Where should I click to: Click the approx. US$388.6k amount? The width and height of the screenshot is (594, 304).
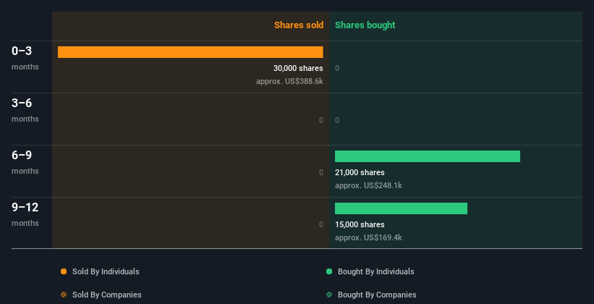(289, 81)
